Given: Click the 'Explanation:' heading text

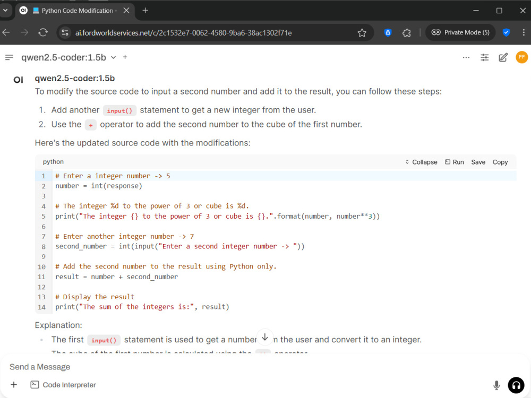Looking at the screenshot, I should 58,325.
